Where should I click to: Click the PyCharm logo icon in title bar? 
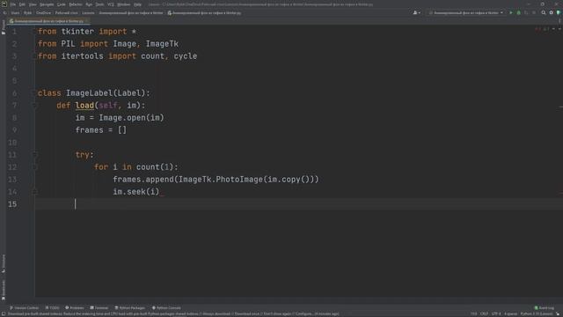click(x=4, y=4)
